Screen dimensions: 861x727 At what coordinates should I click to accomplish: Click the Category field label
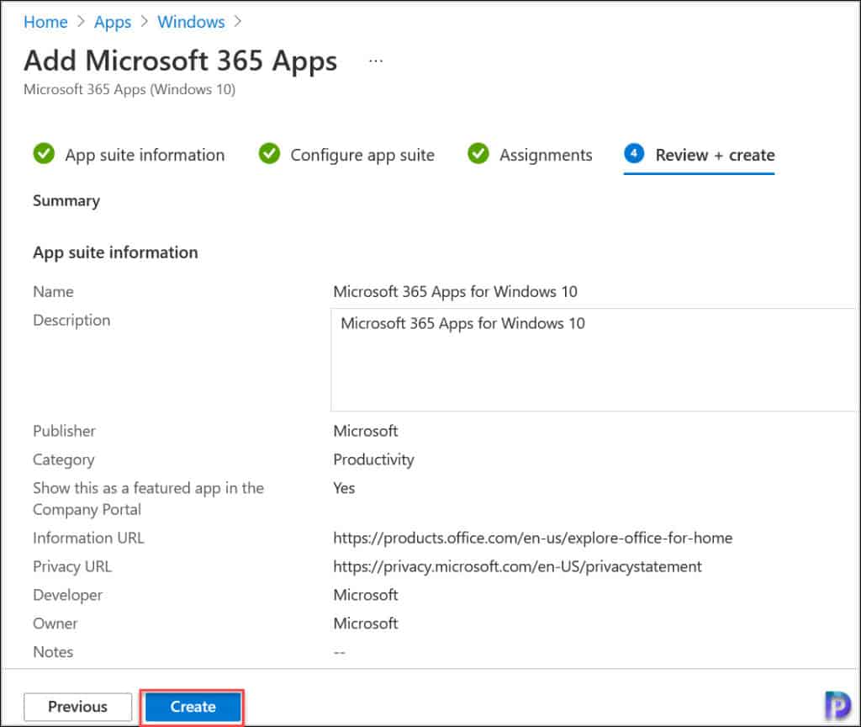coord(64,460)
